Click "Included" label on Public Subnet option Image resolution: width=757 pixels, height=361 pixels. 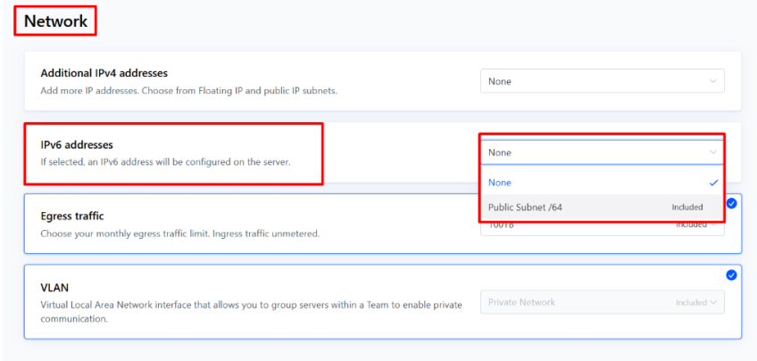[x=686, y=207]
